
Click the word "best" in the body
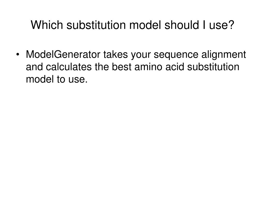(x=122, y=67)
